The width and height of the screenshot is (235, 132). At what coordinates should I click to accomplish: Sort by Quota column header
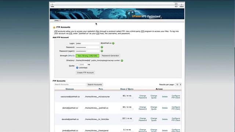[131, 89]
